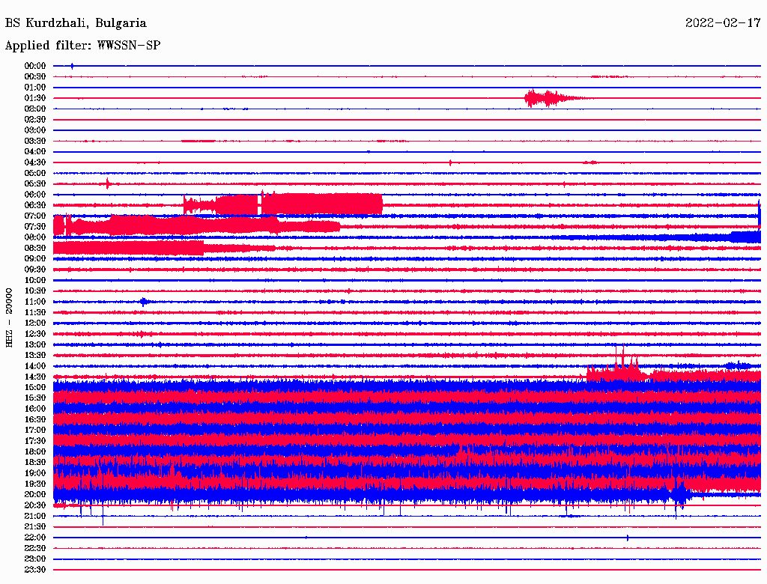Click the 11:00 time label
This screenshot has height=584, width=767.
pyautogui.click(x=35, y=302)
